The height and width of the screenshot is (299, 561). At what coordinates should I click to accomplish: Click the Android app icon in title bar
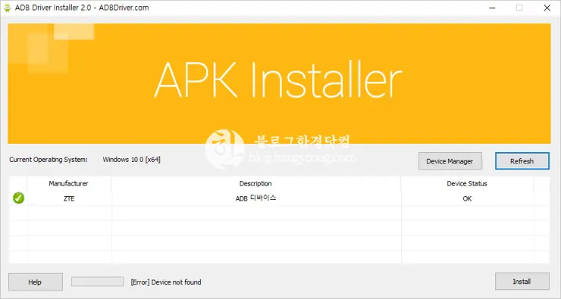pos(7,8)
